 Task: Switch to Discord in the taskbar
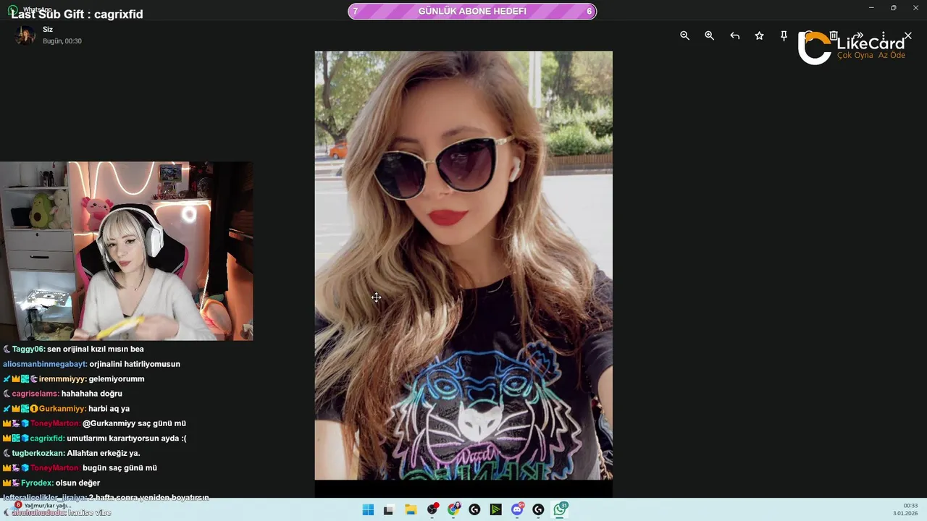517,509
